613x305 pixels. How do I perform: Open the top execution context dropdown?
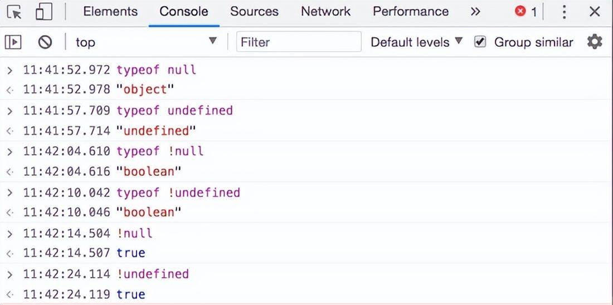tap(146, 42)
